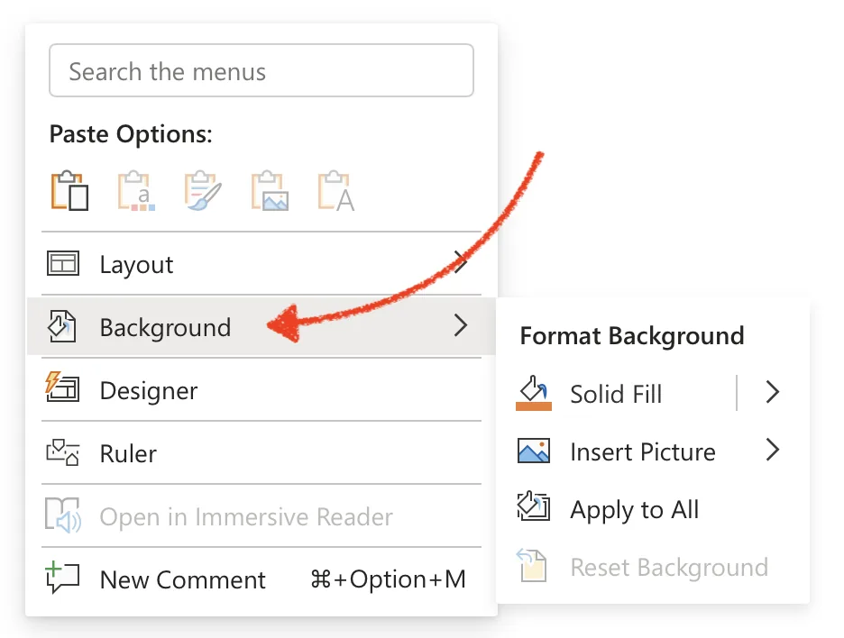This screenshot has width=844, height=638.
Task: Click the Designer lightning icon
Action: pyautogui.click(x=63, y=387)
